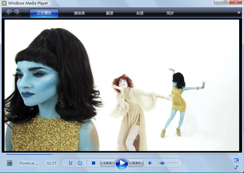The width and height of the screenshot is (244, 173).
Task: Expand the more tabs double-chevron
Action: click(x=239, y=13)
